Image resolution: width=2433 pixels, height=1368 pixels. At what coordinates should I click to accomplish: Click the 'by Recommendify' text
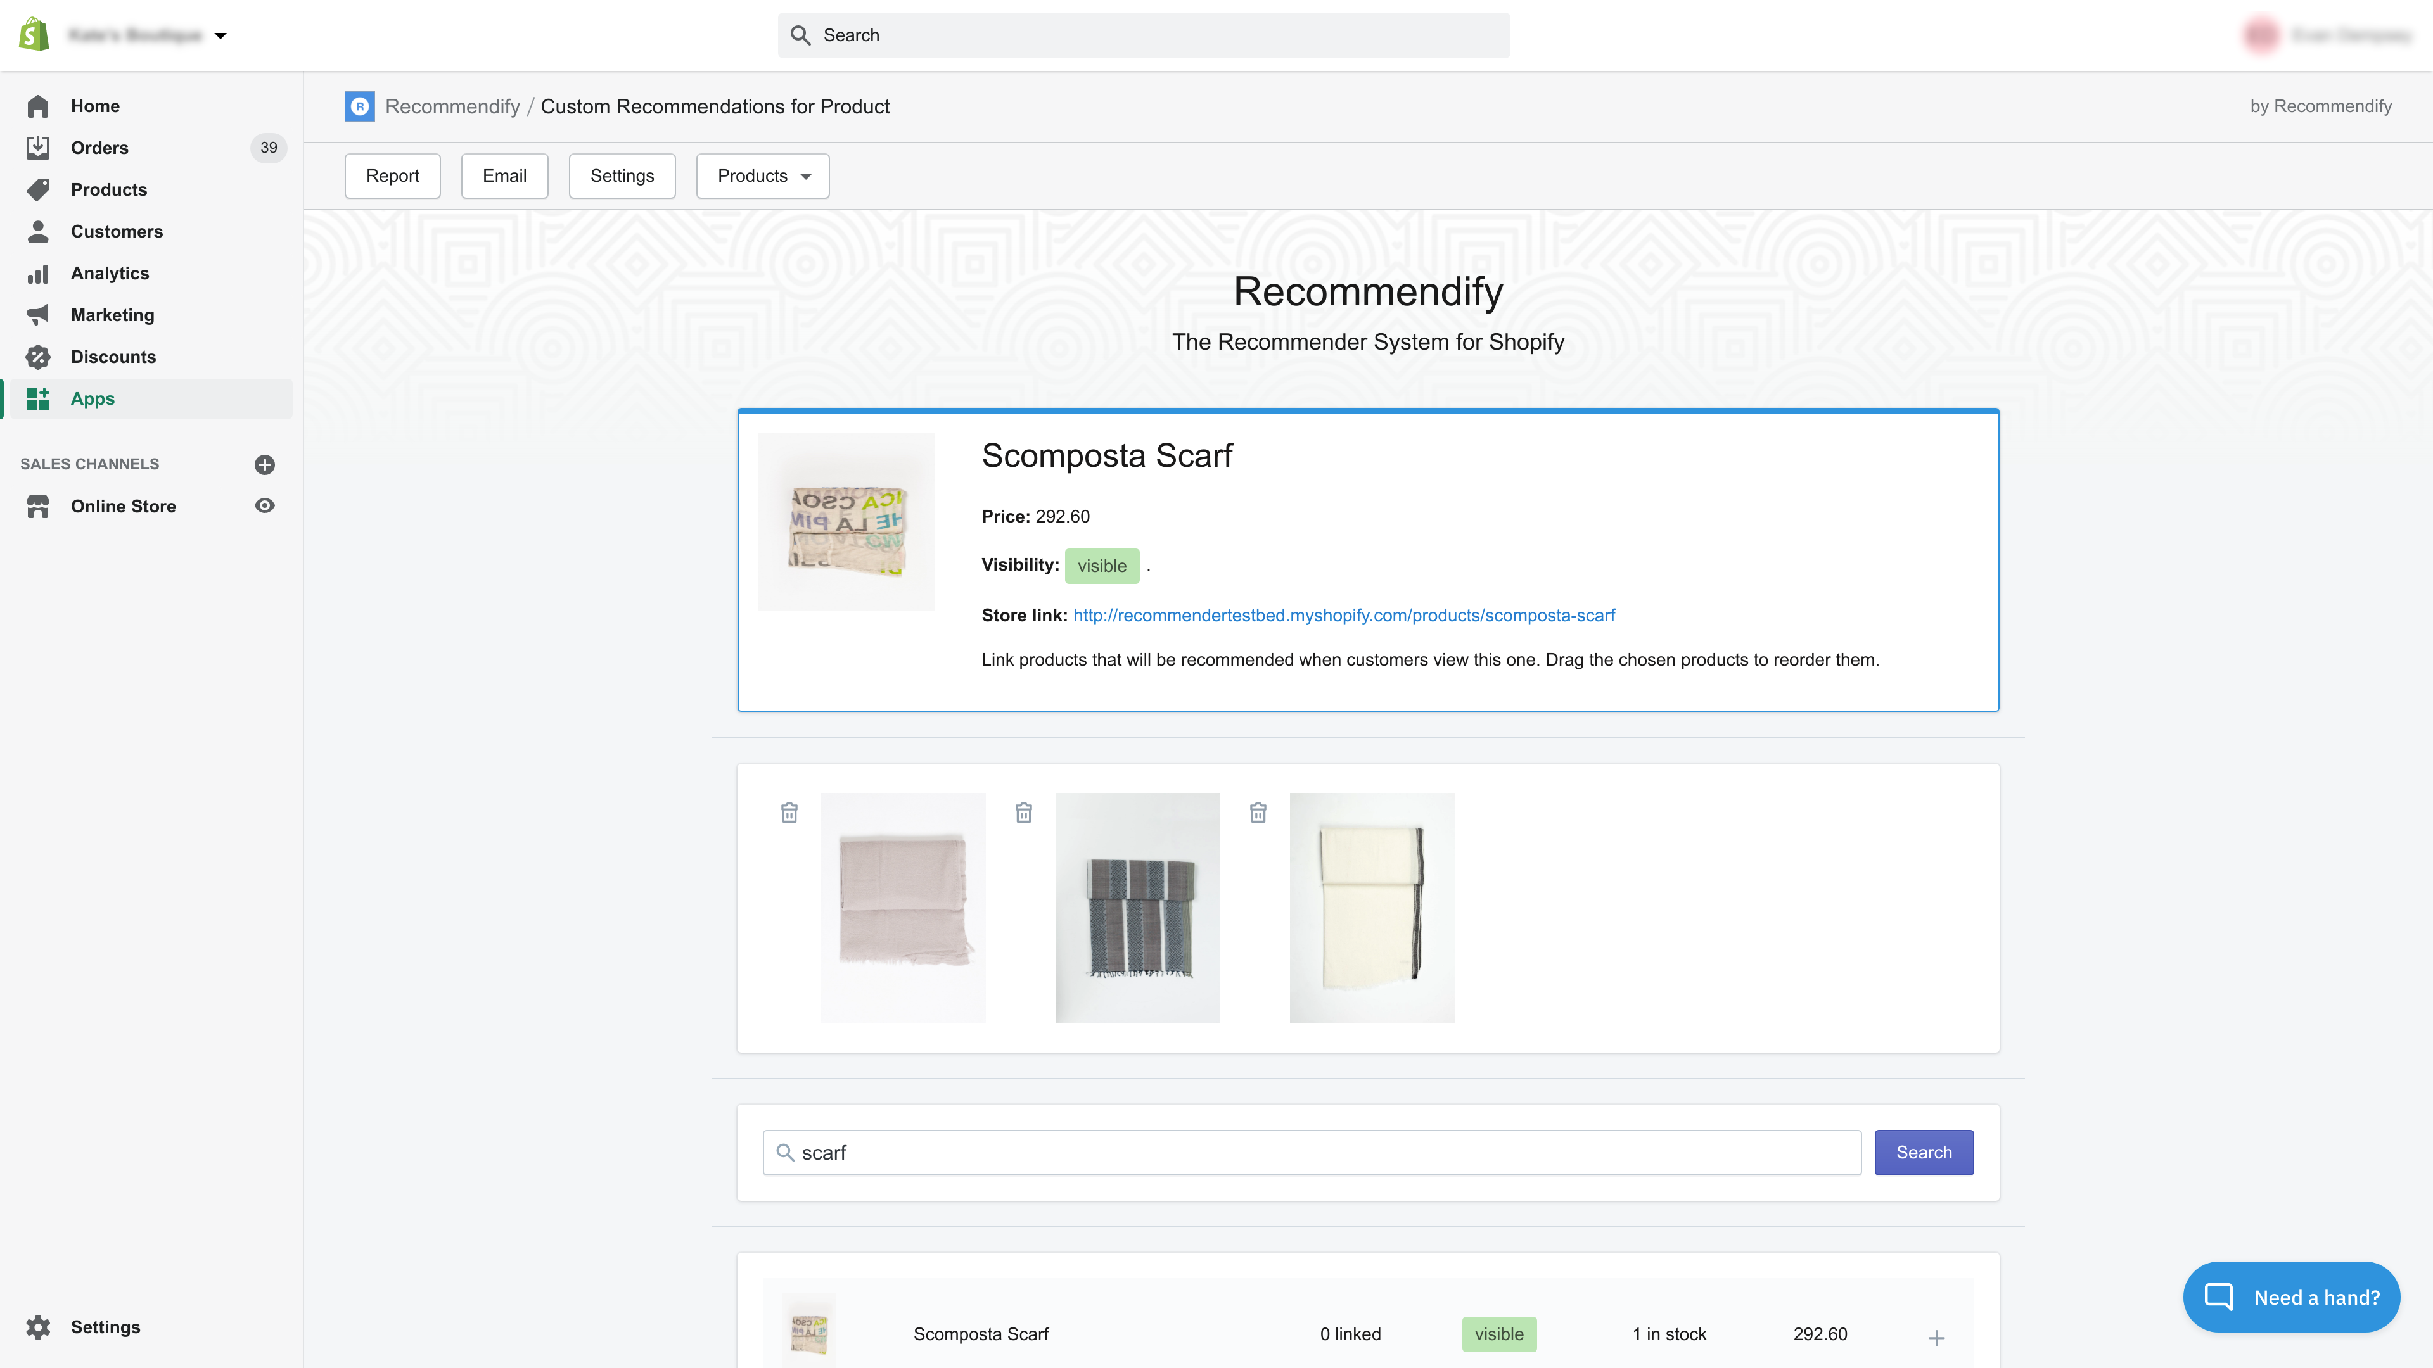(2321, 106)
